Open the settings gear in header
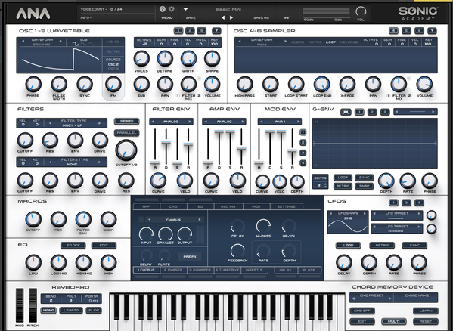453x331 pixels. (x=172, y=9)
